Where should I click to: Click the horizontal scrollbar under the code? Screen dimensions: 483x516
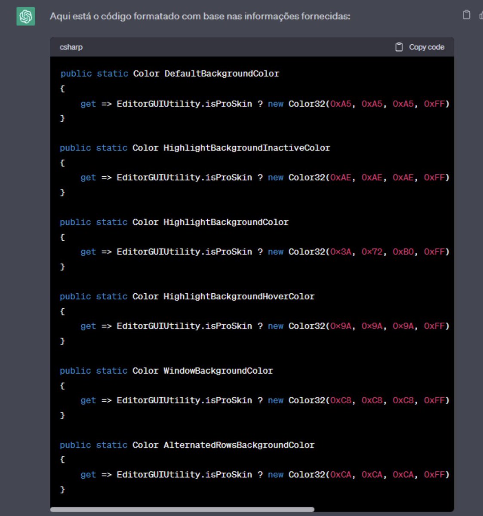click(x=182, y=510)
